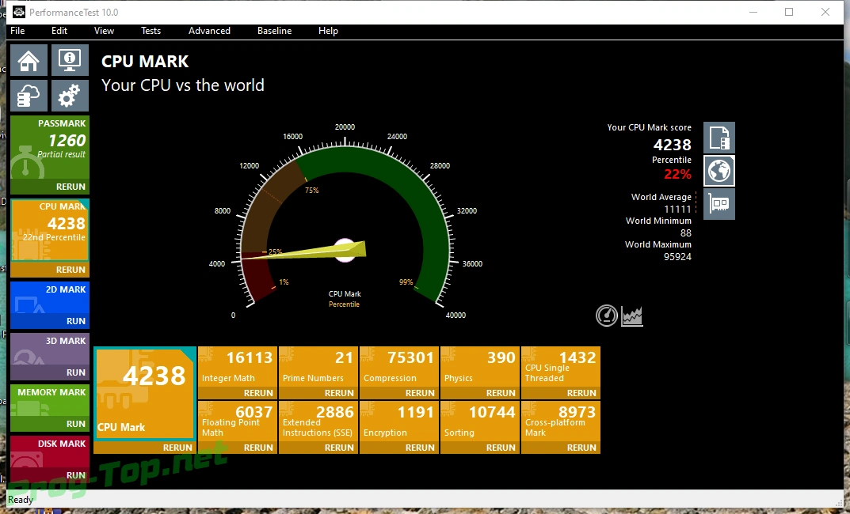This screenshot has width=850, height=514.
Task: Click the PerformanceTest app title icon
Action: [18, 12]
